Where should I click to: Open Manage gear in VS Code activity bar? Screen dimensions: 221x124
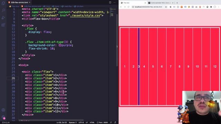(3, 117)
